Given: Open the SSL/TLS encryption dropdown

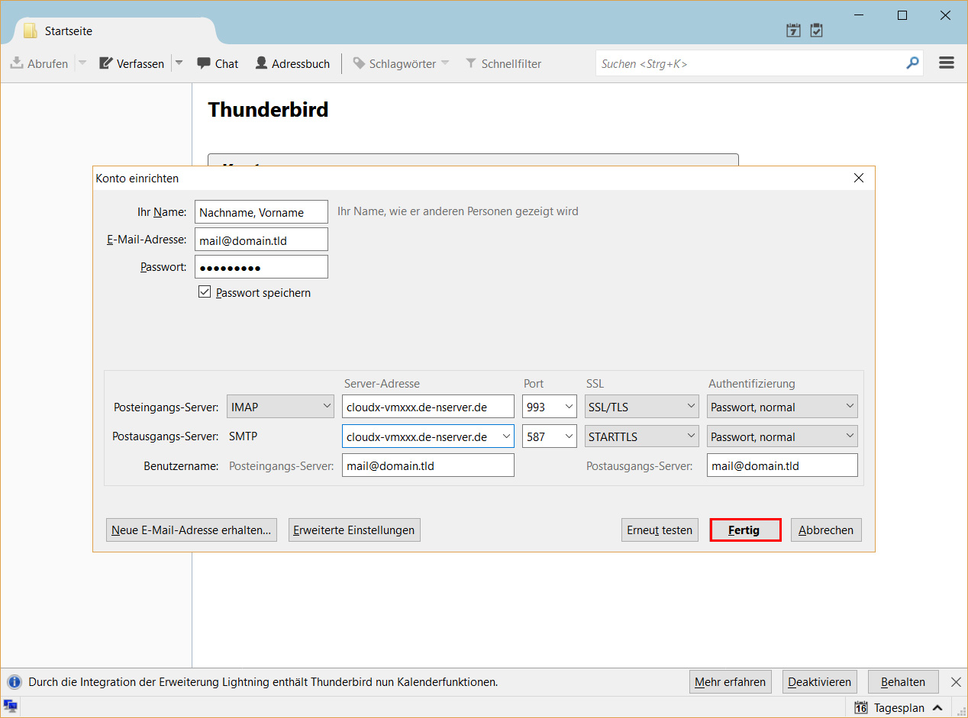Looking at the screenshot, I should coord(640,406).
